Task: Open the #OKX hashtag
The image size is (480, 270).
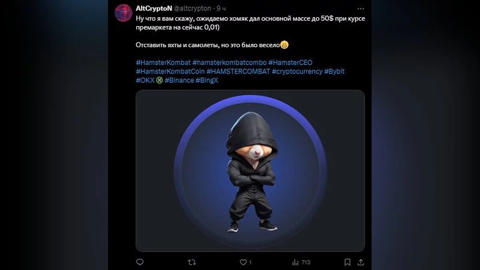Action: pyautogui.click(x=145, y=80)
